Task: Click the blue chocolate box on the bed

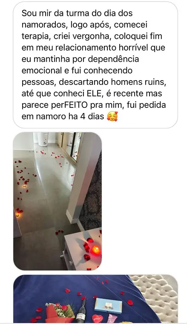Action: (108, 306)
